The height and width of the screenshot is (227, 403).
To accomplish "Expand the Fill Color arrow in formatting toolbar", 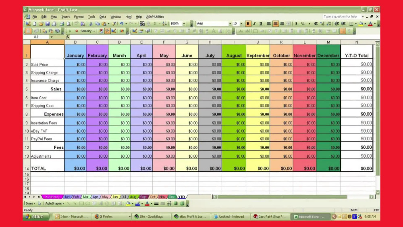I will [x=365, y=24].
